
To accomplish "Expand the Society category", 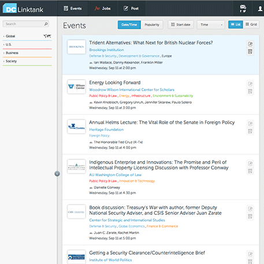I will [x=11, y=61].
